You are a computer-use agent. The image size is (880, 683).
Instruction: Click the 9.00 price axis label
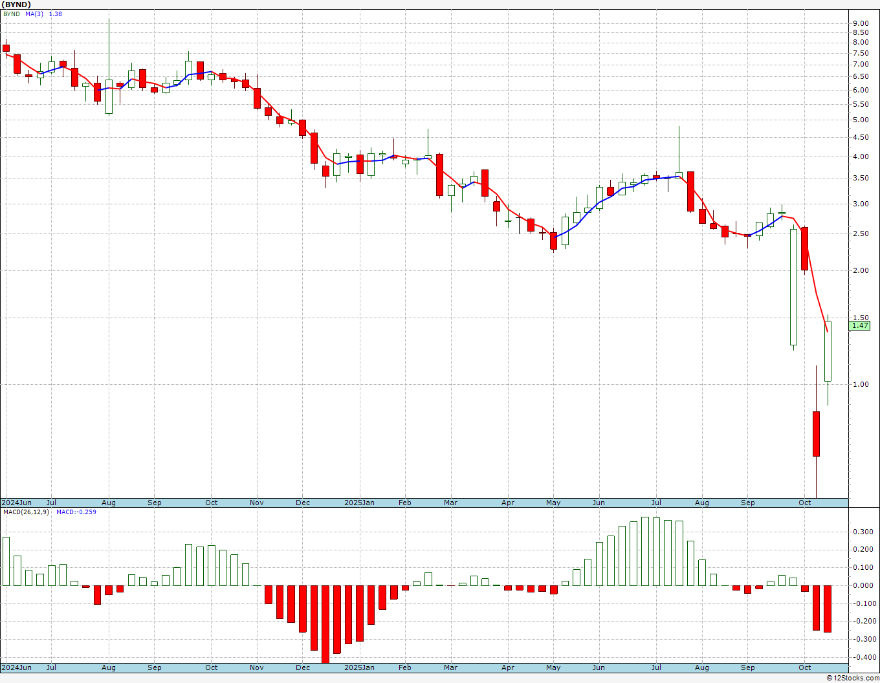(861, 23)
